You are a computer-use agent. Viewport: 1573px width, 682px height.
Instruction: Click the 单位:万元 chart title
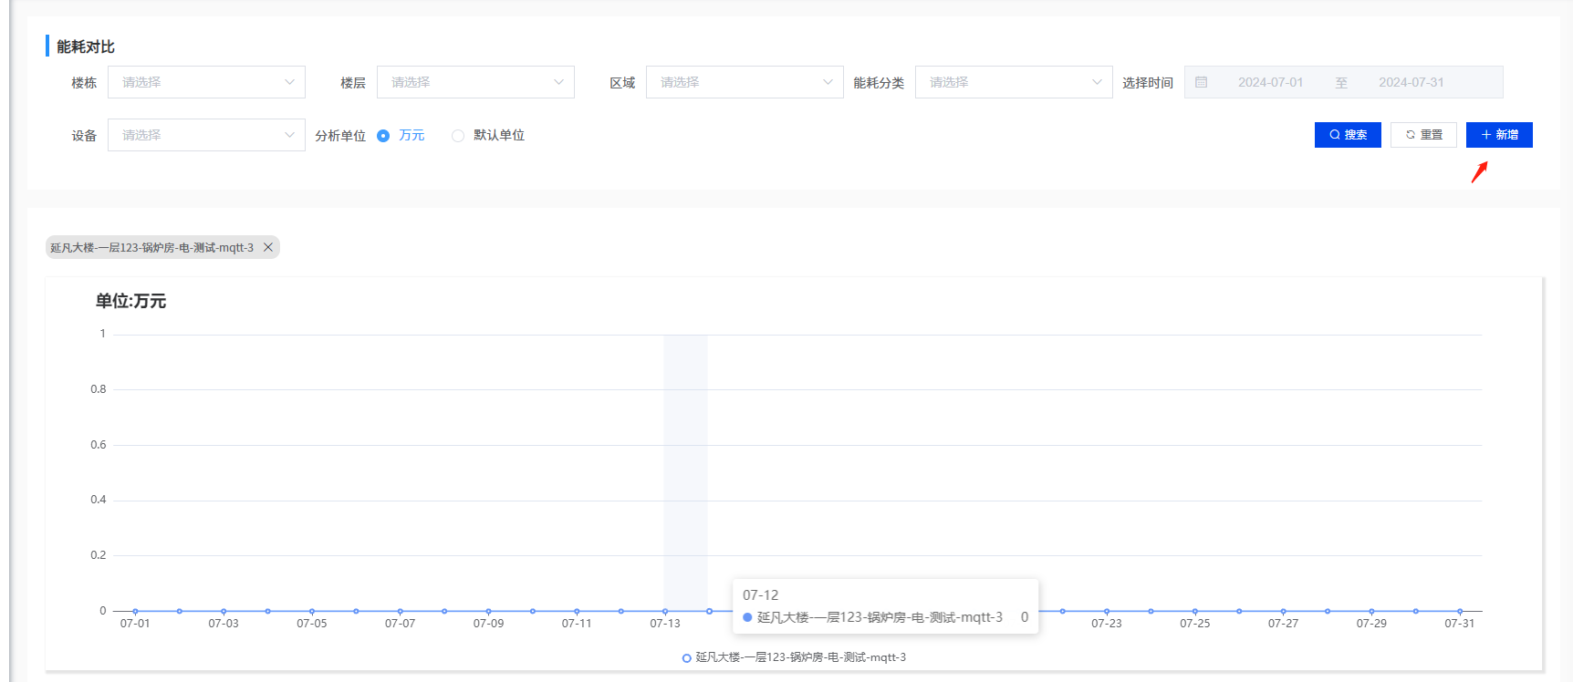click(130, 301)
